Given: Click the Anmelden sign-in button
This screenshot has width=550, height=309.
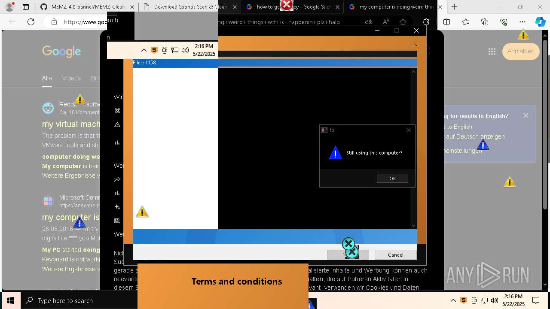Looking at the screenshot, I should pos(521,51).
